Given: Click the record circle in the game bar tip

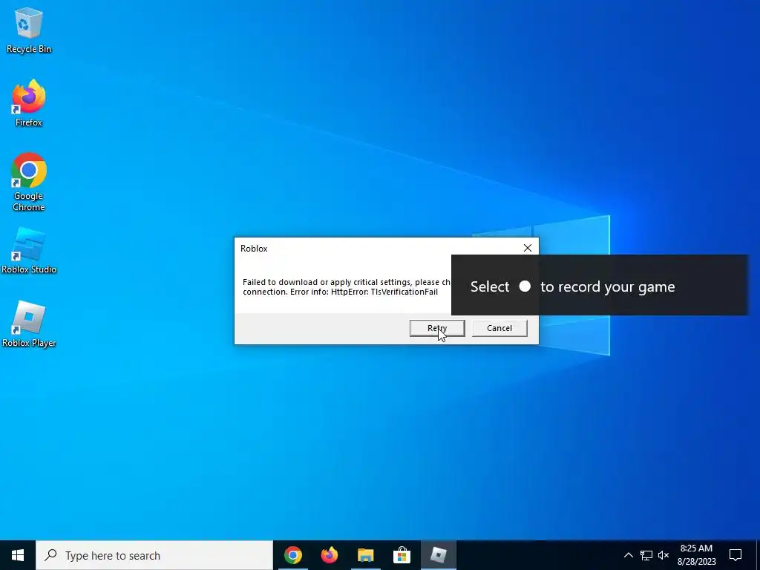Looking at the screenshot, I should click(525, 286).
